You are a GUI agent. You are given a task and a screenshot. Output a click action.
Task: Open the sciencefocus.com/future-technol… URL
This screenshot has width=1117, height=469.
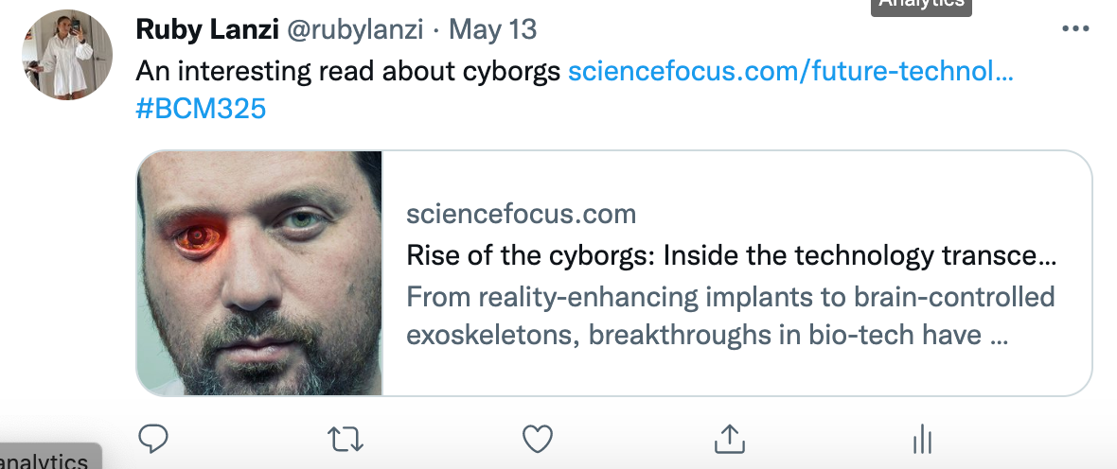coord(790,71)
